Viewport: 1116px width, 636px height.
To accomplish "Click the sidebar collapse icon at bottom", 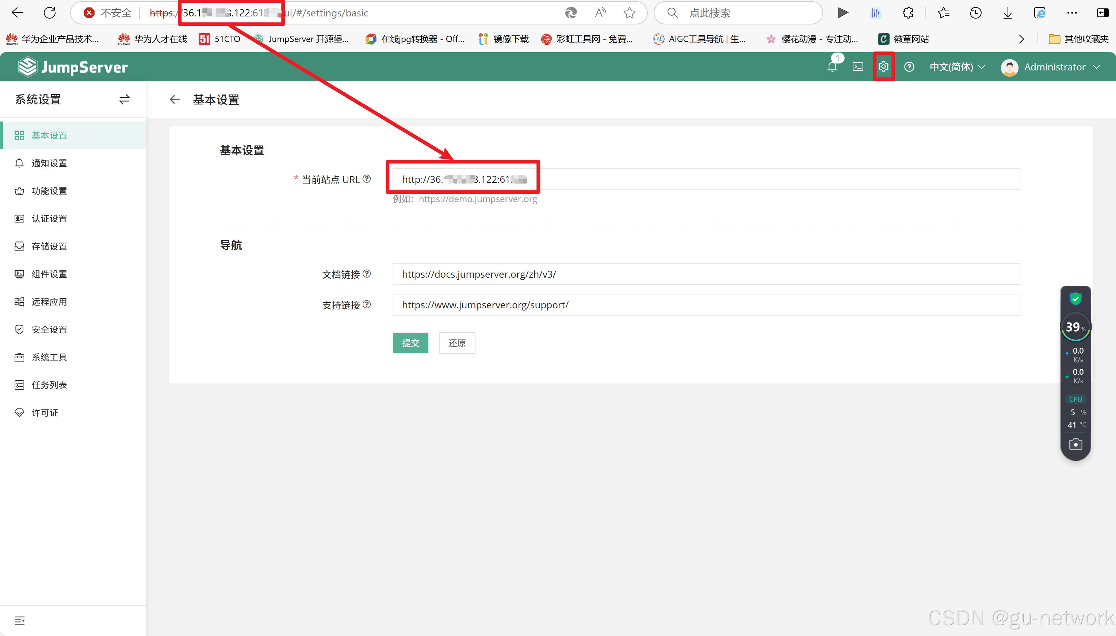I will coord(20,620).
